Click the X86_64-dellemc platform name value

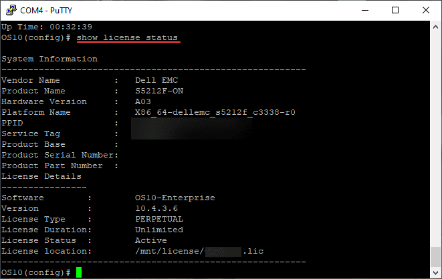coord(215,112)
